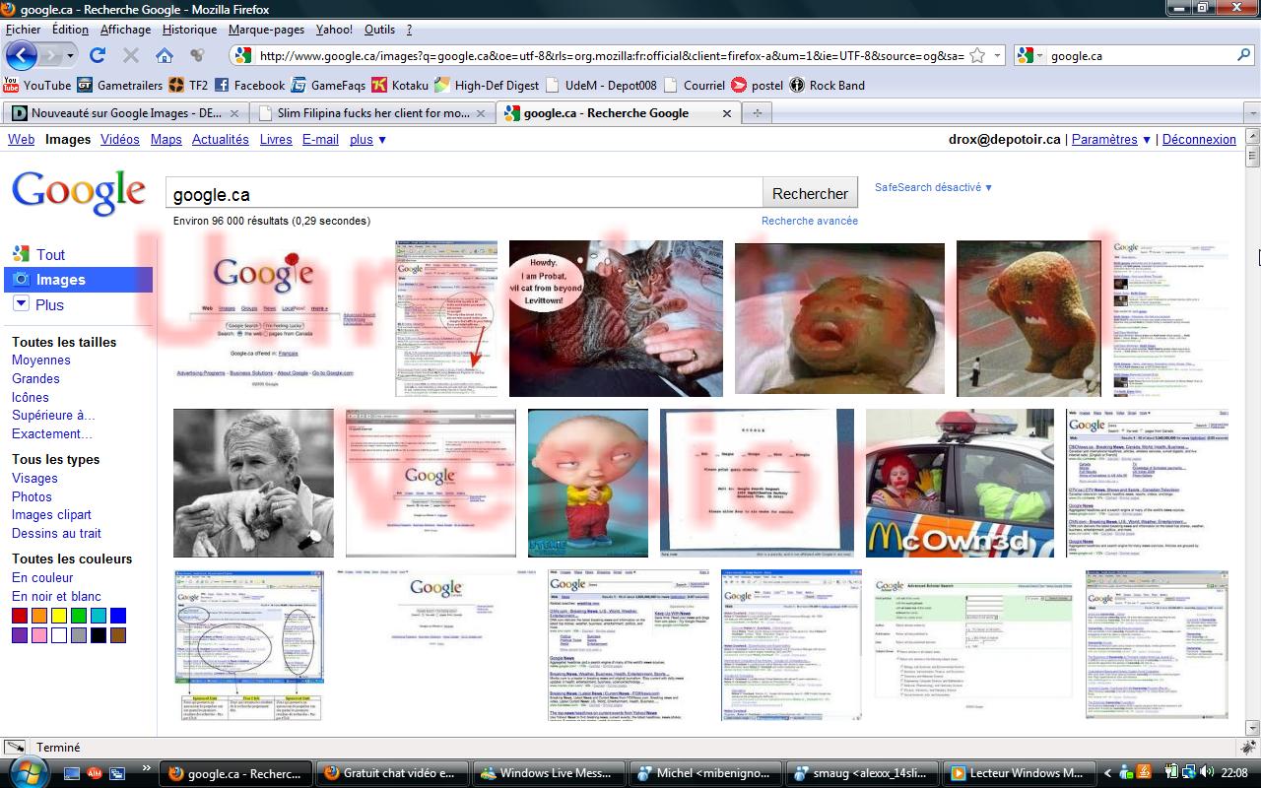Screen dimensions: 1261x788
Task: Select En noir et blanc filter
Action: pyautogui.click(x=56, y=596)
